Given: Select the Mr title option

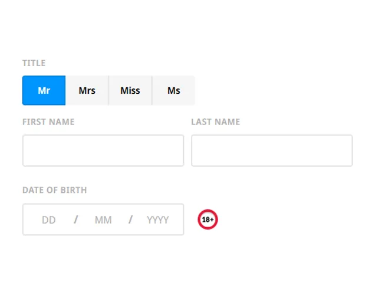Looking at the screenshot, I should [44, 90].
